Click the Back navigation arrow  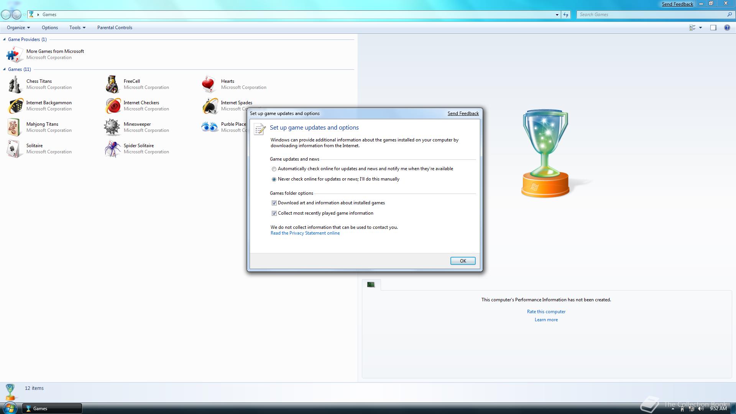(x=6, y=15)
